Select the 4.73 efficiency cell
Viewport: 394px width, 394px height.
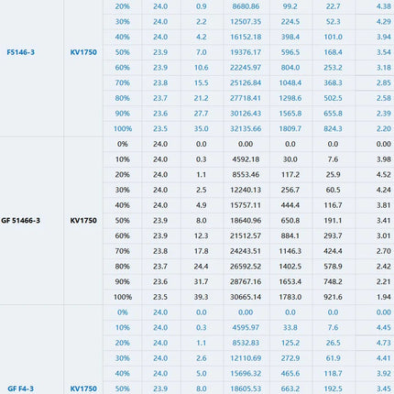coord(384,343)
